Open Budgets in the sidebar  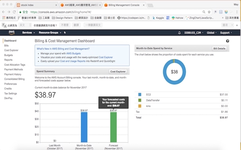click(9, 55)
